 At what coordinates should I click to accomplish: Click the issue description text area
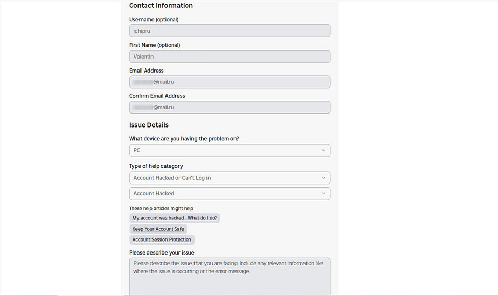pyautogui.click(x=229, y=277)
